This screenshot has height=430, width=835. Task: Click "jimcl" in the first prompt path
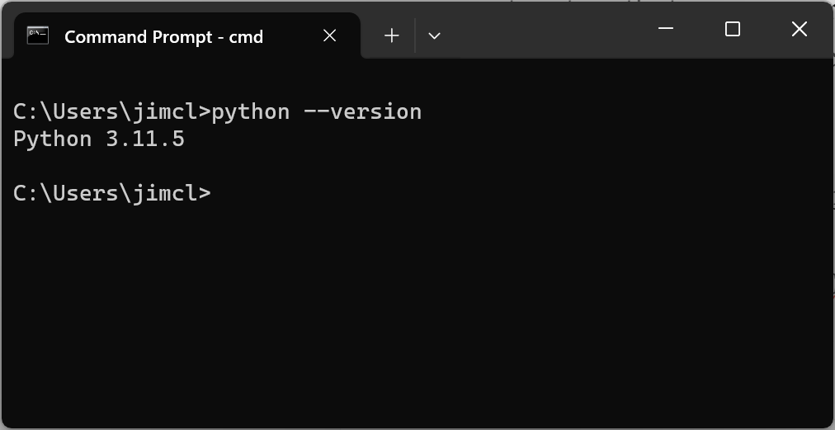[x=165, y=111]
